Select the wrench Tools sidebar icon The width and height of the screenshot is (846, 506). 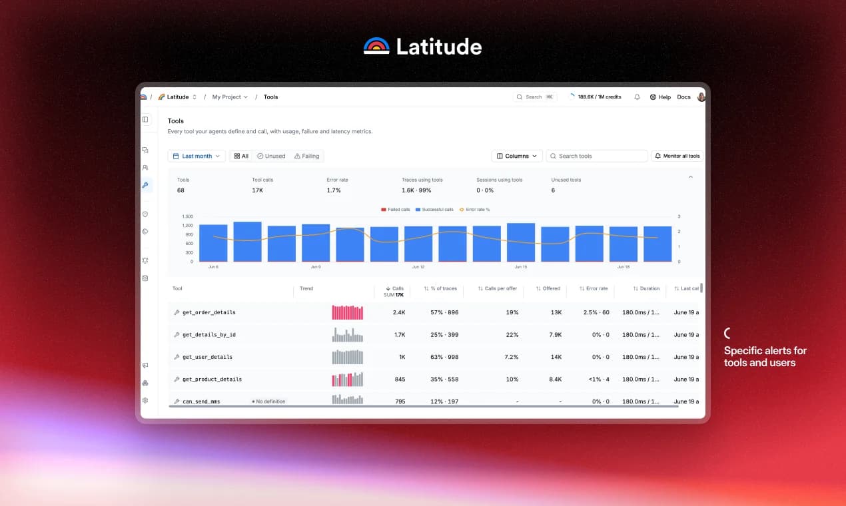click(x=145, y=185)
